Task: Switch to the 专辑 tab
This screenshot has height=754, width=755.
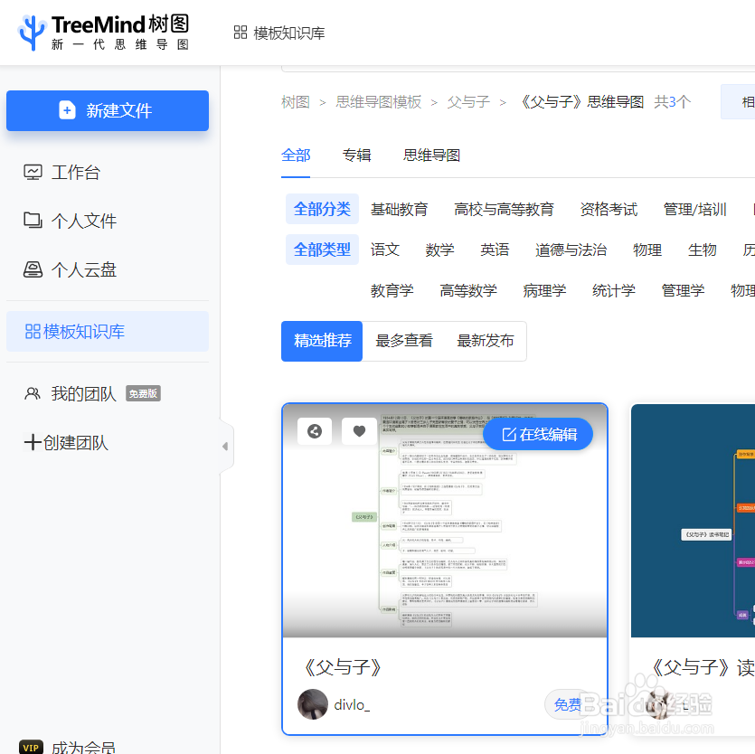Action: 357,155
